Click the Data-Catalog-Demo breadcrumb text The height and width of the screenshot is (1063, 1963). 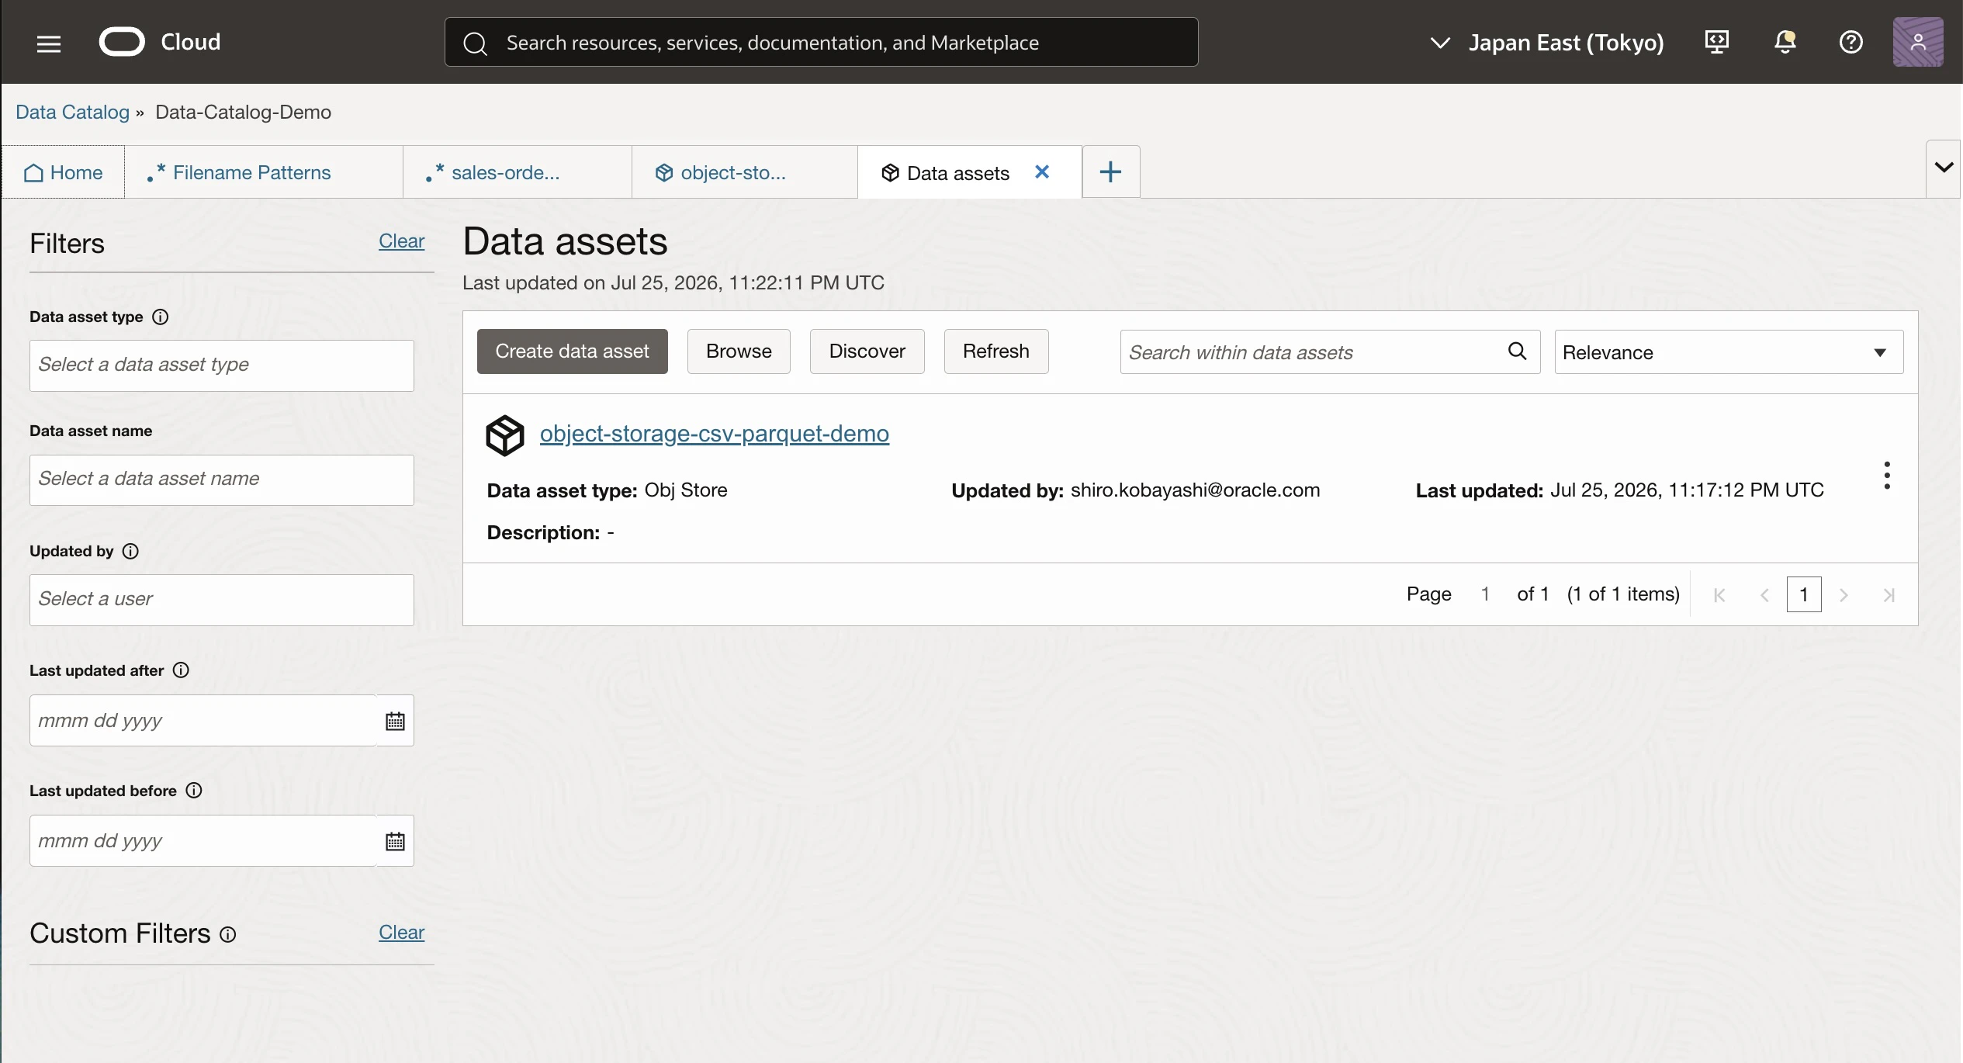coord(243,112)
